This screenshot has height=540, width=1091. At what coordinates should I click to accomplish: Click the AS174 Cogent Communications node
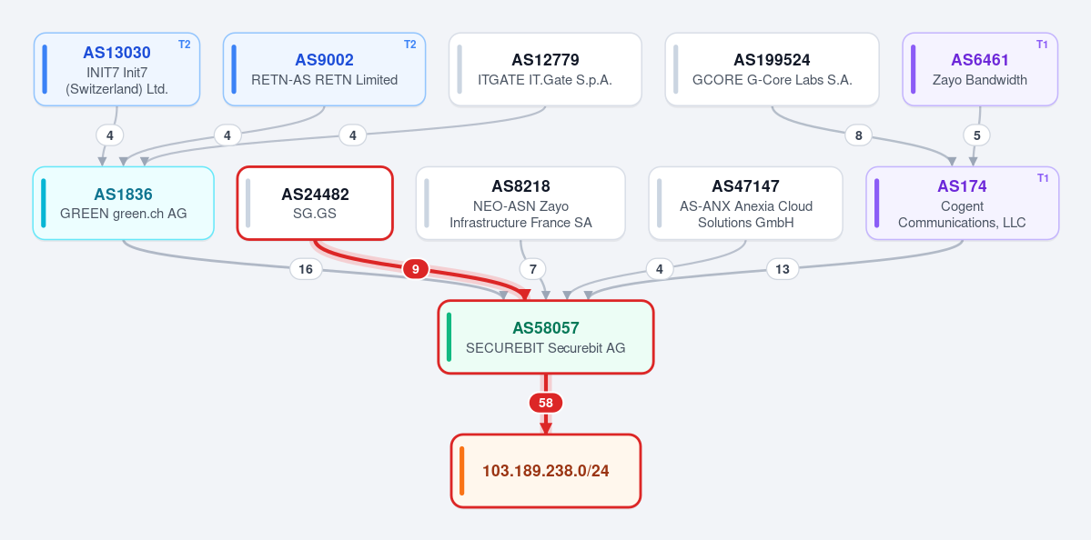(963, 203)
